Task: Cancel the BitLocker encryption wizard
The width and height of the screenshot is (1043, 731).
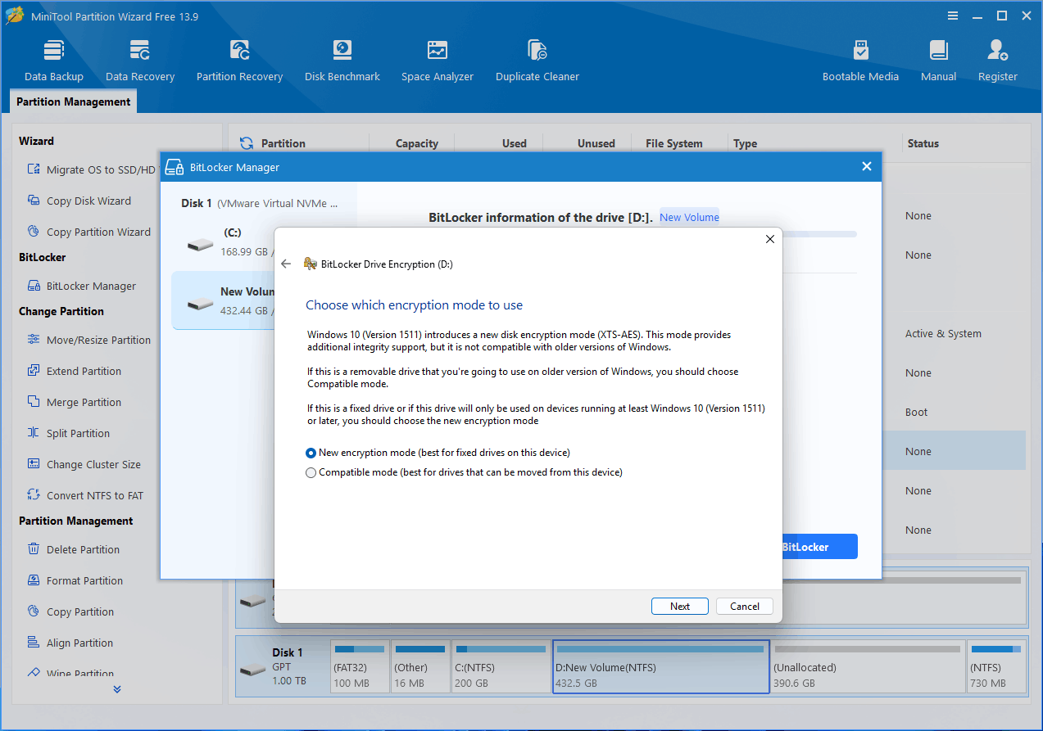Action: coord(745,607)
